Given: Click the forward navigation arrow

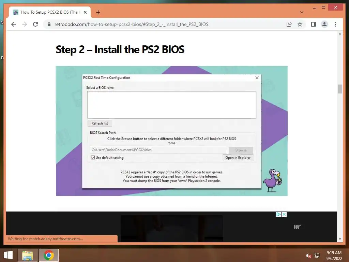Looking at the screenshot, I should [25, 24].
